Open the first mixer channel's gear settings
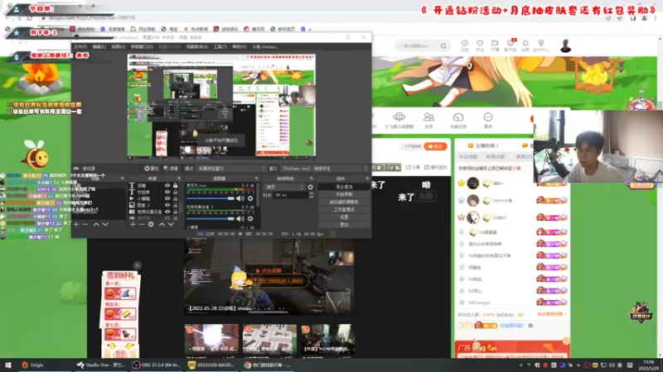 [250, 198]
